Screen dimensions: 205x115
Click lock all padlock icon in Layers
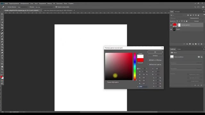(187, 21)
